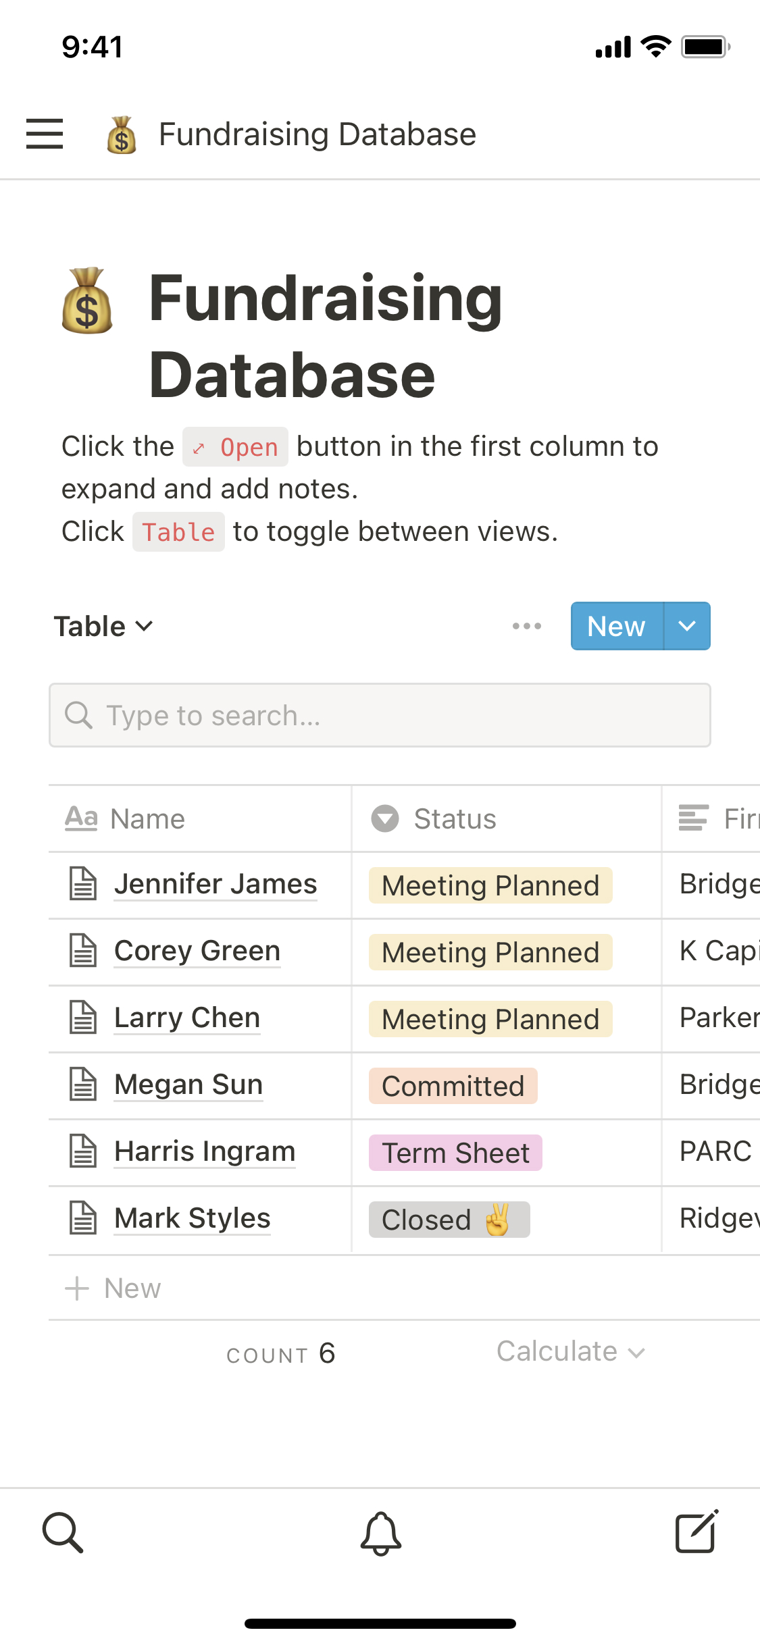
Task: Click the Status column header icon
Action: click(x=385, y=818)
